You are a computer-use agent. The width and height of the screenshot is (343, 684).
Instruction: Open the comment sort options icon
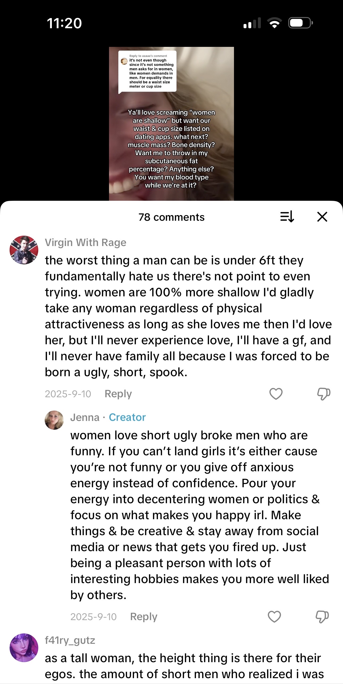click(287, 217)
